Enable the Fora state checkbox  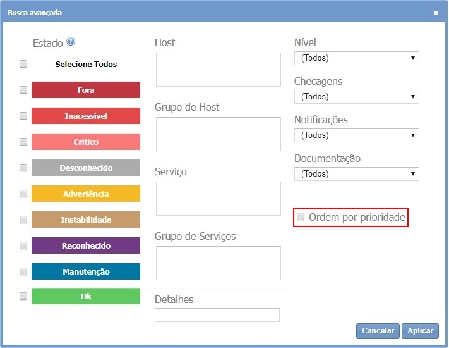[23, 90]
